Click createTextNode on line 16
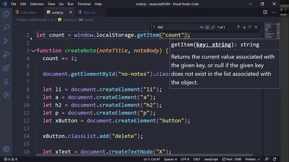 pyautogui.click(x=131, y=152)
